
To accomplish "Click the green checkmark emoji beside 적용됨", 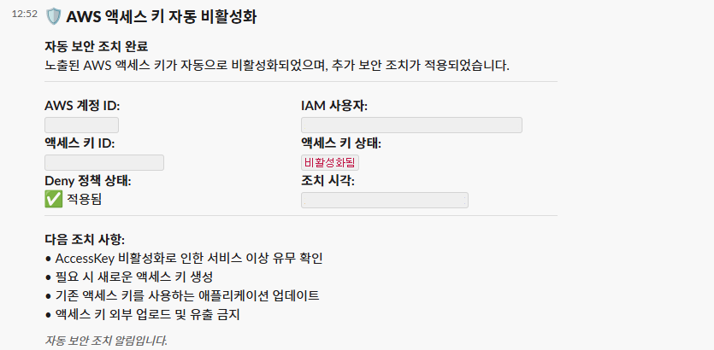I will point(53,199).
